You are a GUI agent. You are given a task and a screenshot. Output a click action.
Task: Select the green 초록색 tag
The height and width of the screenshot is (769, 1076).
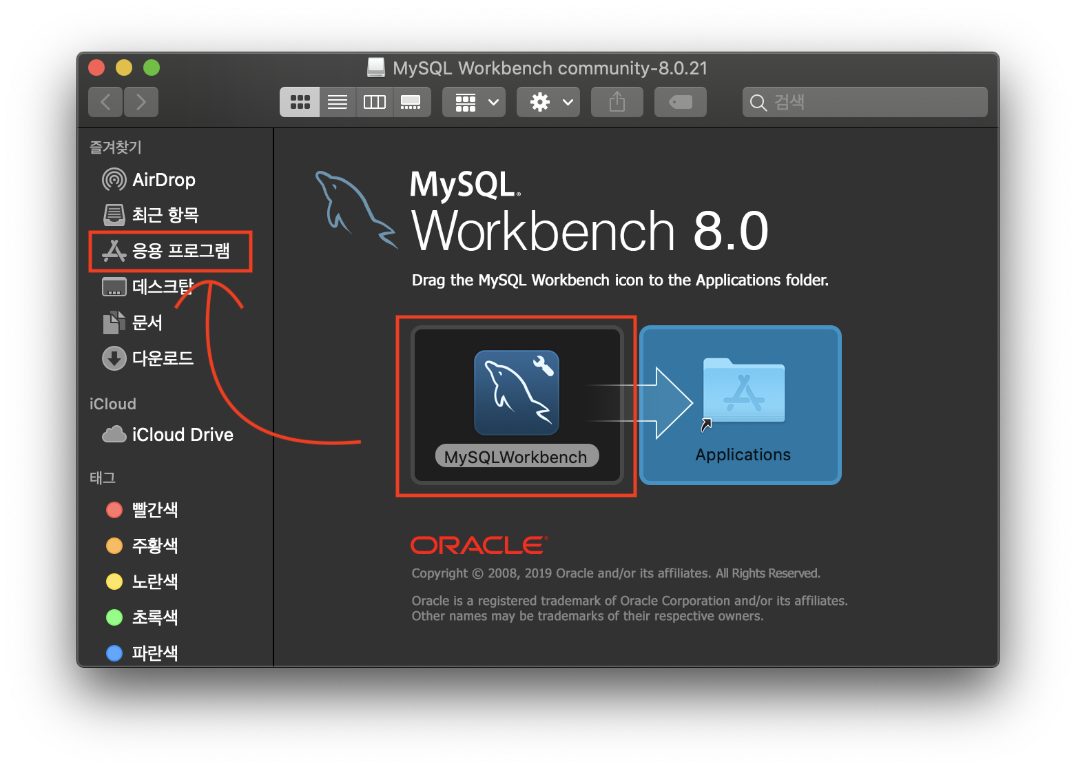coord(142,617)
